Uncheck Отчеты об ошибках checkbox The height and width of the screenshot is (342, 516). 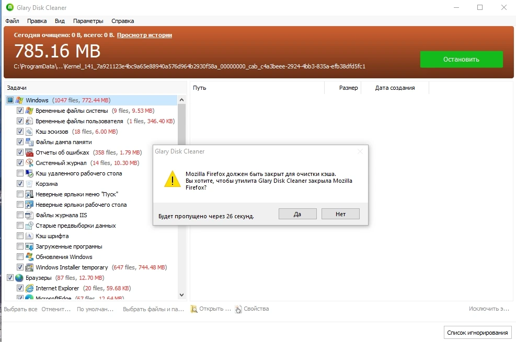point(20,152)
